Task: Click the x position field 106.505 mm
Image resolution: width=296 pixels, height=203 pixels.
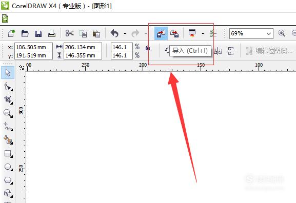Action: [x=33, y=47]
